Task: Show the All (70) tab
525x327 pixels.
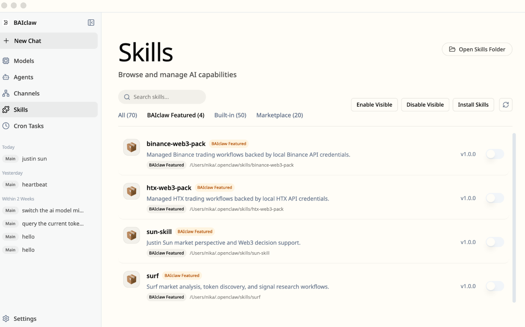Action: point(127,115)
